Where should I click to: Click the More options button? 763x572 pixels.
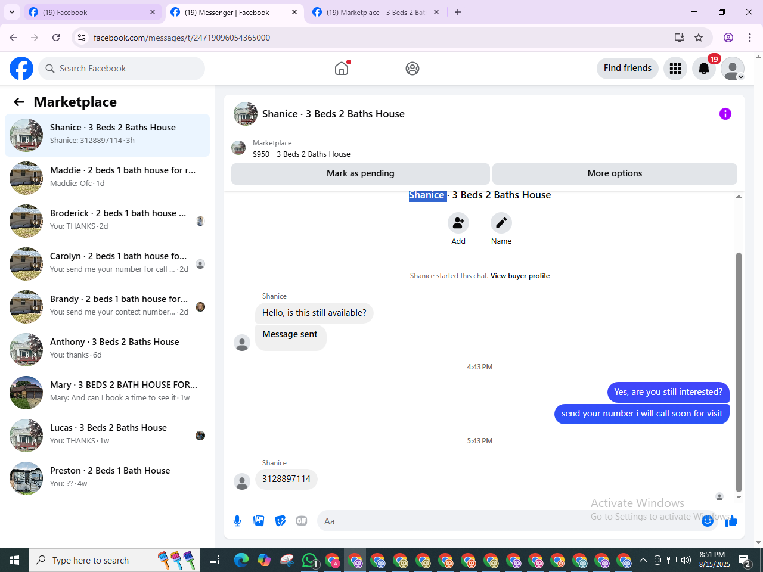click(615, 173)
